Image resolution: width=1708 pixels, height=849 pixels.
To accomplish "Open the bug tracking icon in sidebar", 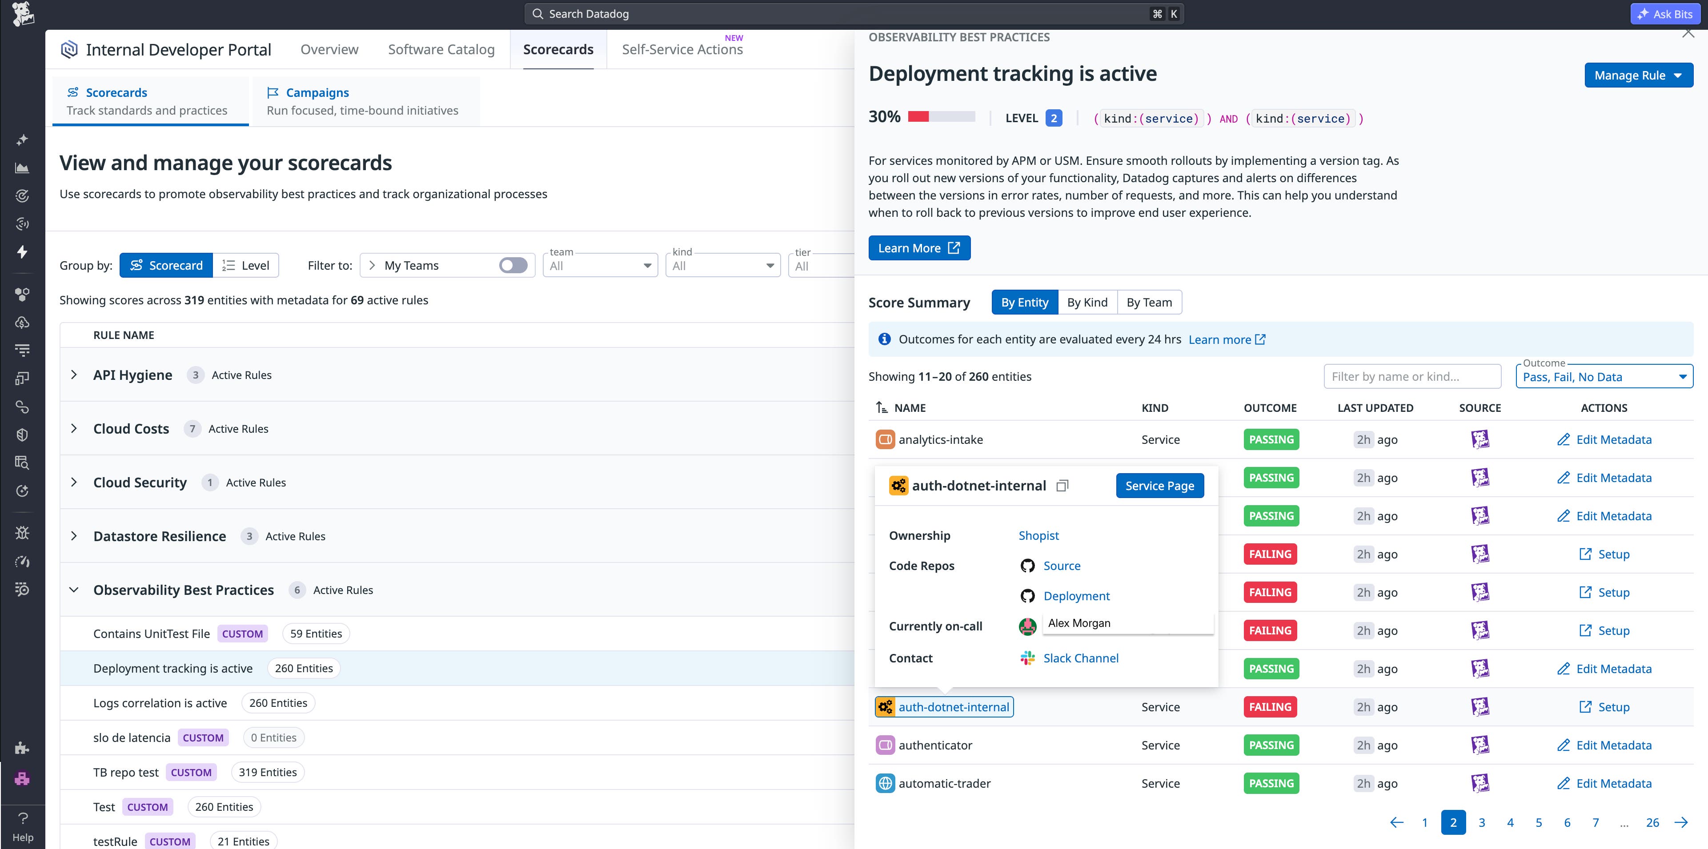I will [x=22, y=532].
